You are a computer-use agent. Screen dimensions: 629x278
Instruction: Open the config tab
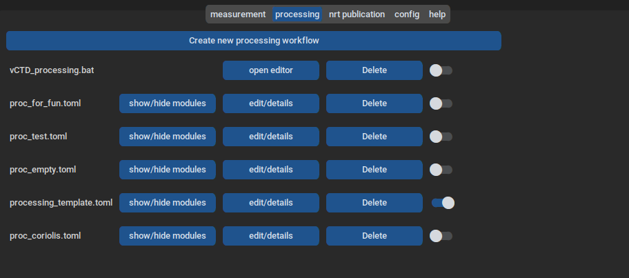[406, 14]
